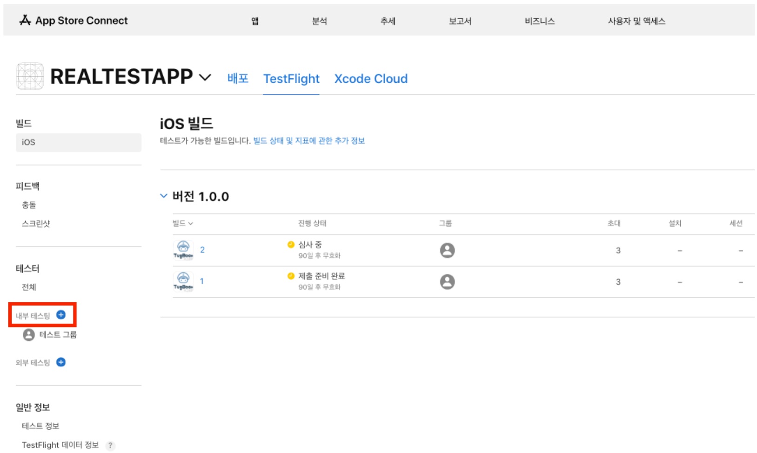Collapse the 버전 1.0.0 section
This screenshot has height=453, width=757.
(x=164, y=196)
